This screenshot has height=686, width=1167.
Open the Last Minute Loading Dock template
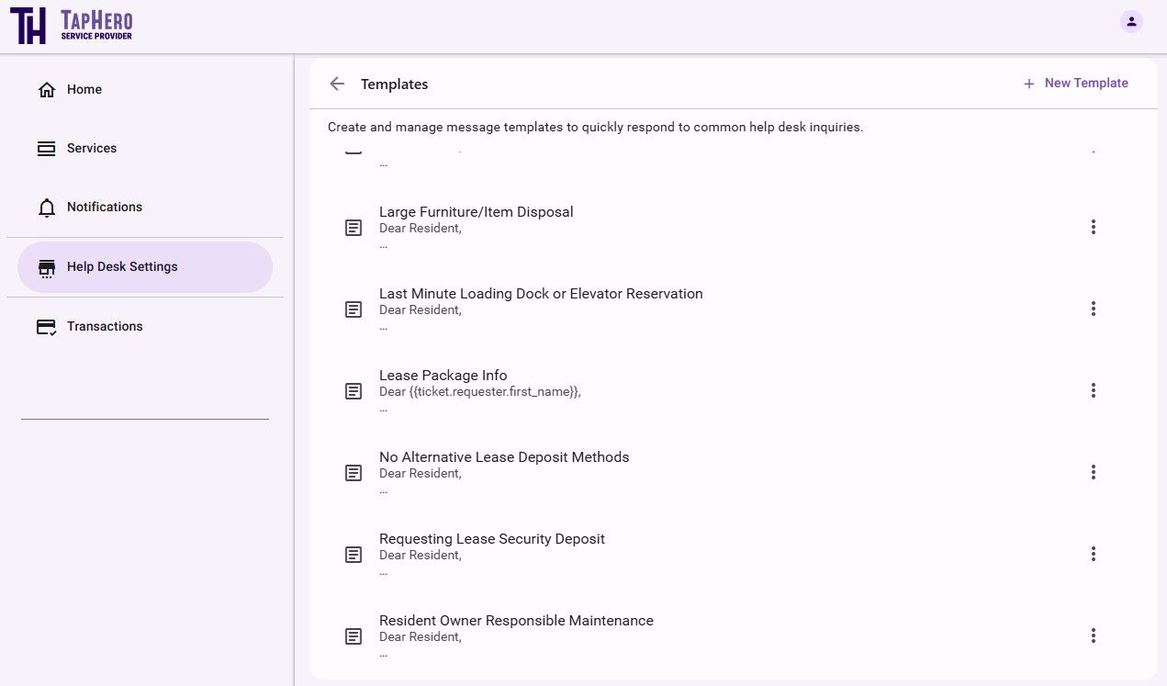[x=541, y=295]
